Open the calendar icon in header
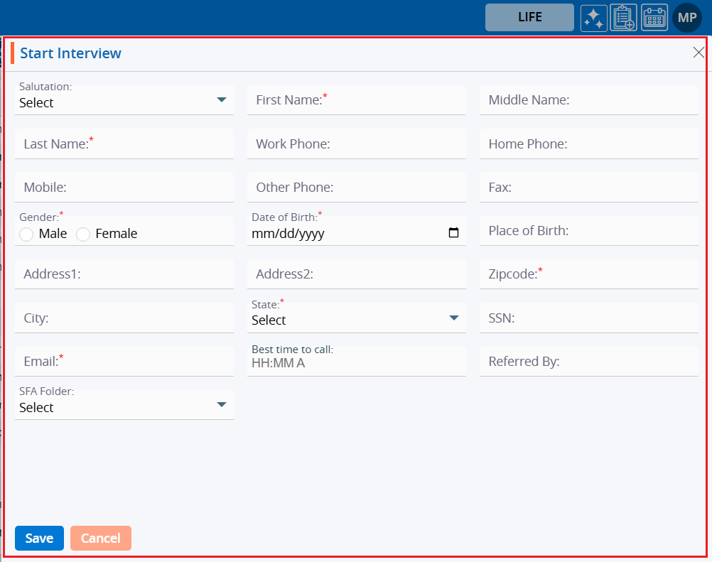The height and width of the screenshot is (562, 712). [654, 18]
